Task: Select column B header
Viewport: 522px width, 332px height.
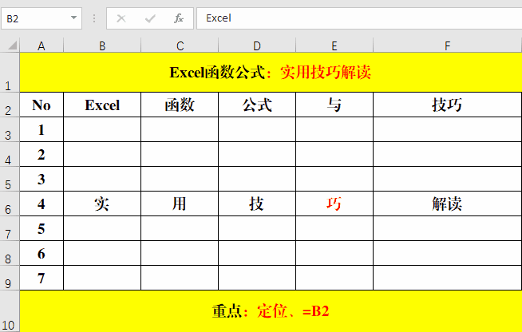Action: click(102, 45)
